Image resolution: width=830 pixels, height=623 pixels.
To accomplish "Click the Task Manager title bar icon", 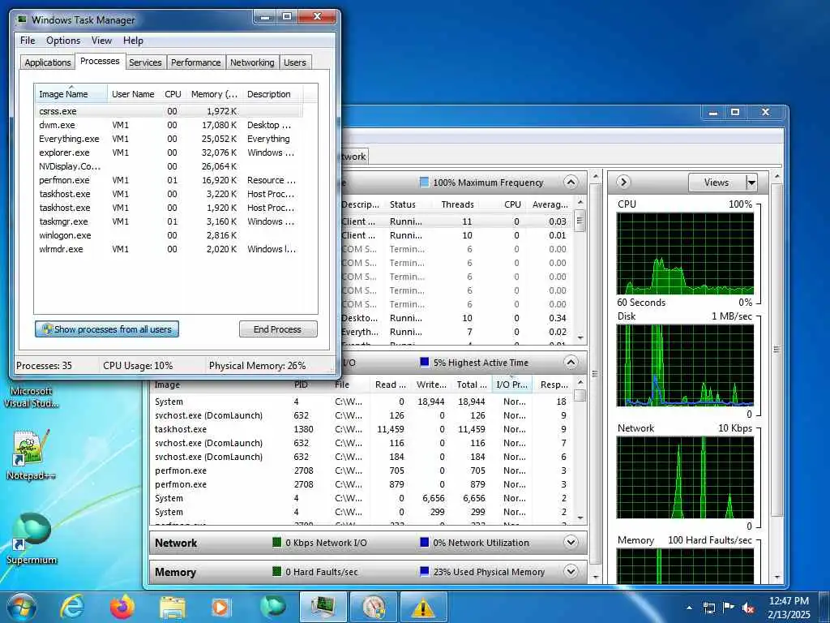I will point(22,19).
